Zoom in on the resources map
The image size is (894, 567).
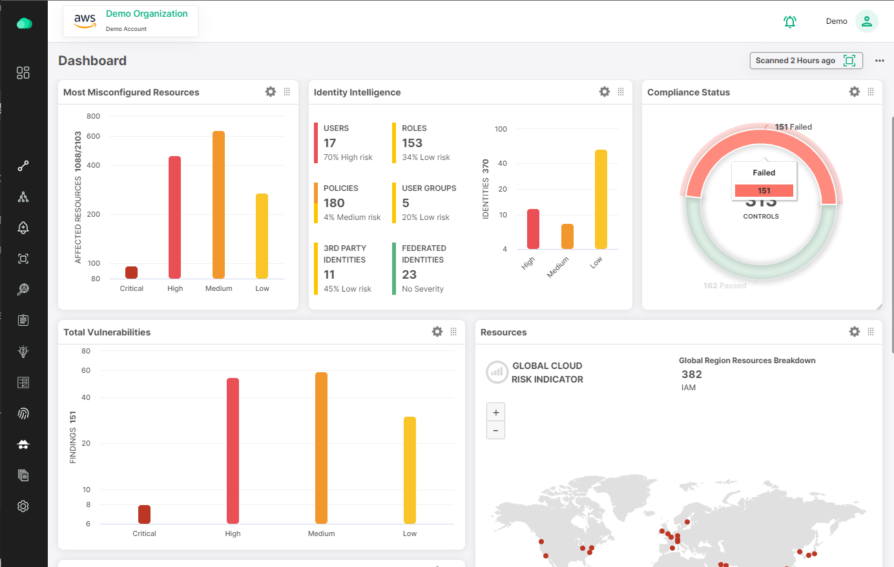point(495,412)
